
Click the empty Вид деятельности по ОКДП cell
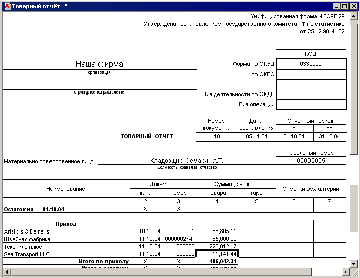click(x=311, y=94)
